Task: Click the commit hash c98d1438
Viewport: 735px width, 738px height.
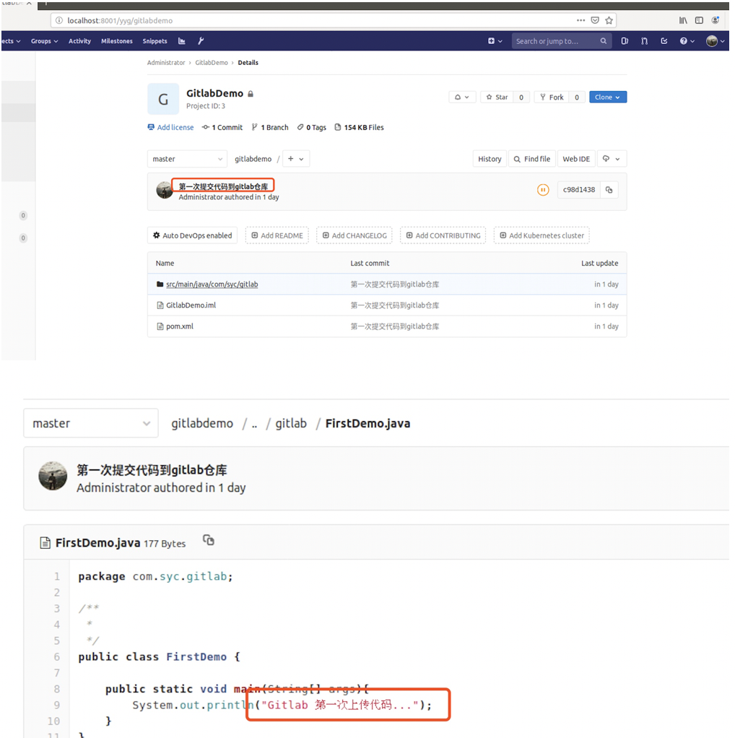Action: [579, 190]
